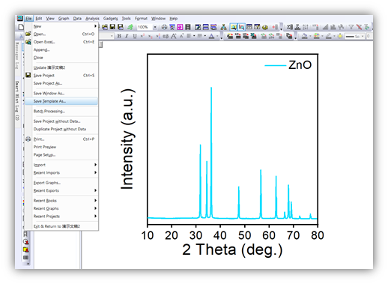The width and height of the screenshot is (388, 284).
Task: Click the Add Data Filter funnel icon
Action: click(351, 27)
